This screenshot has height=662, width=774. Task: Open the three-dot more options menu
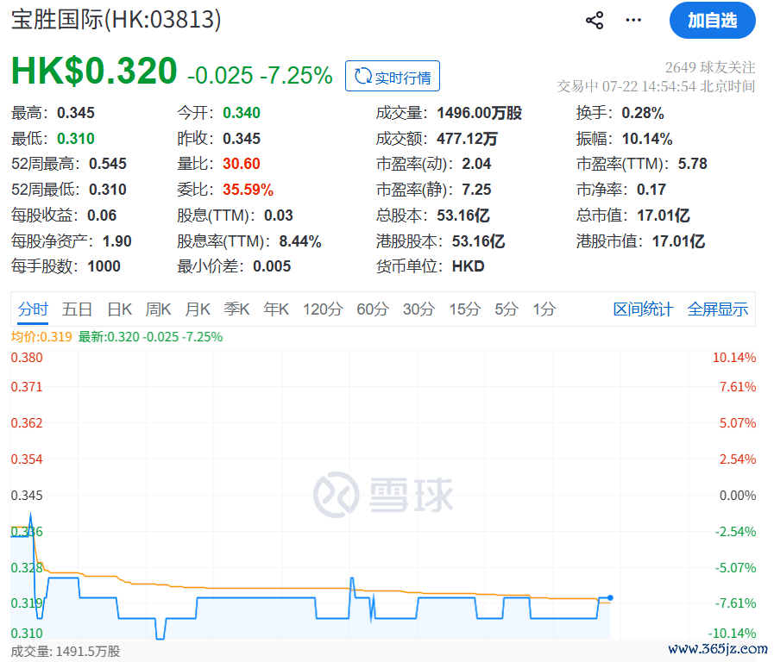click(x=633, y=20)
